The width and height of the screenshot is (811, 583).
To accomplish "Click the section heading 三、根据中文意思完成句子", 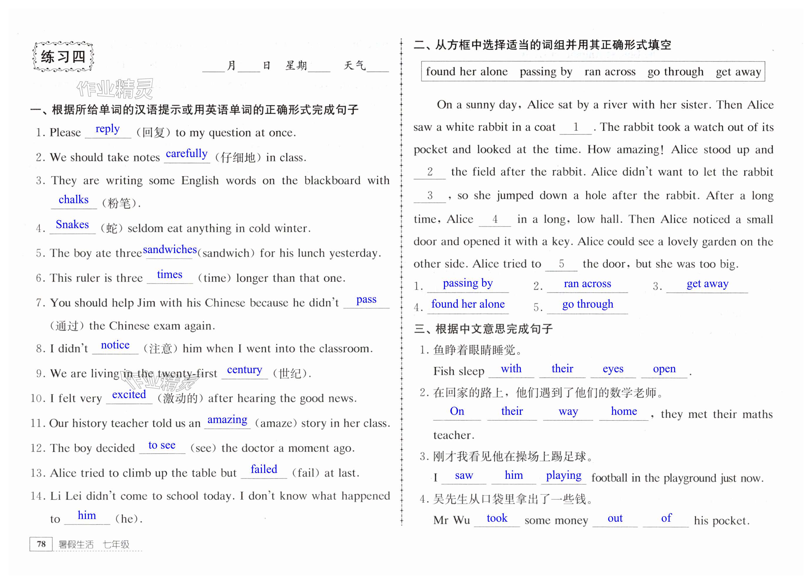I will pos(483,328).
